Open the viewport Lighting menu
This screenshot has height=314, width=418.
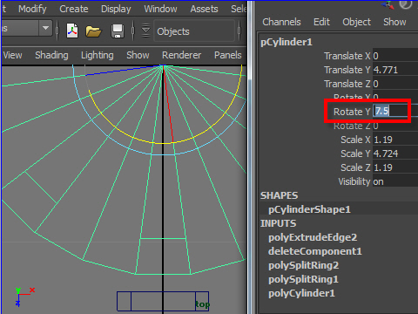point(98,55)
